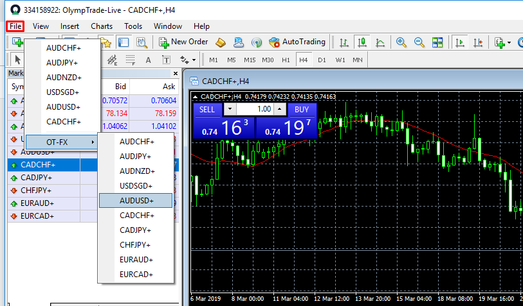This screenshot has width=523, height=306.
Task: Click the SELL button on chart
Action: click(x=207, y=110)
